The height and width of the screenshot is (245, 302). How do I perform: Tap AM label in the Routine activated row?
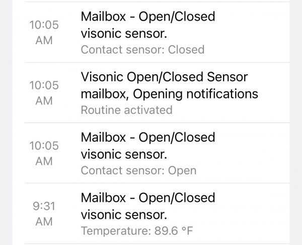click(x=44, y=101)
